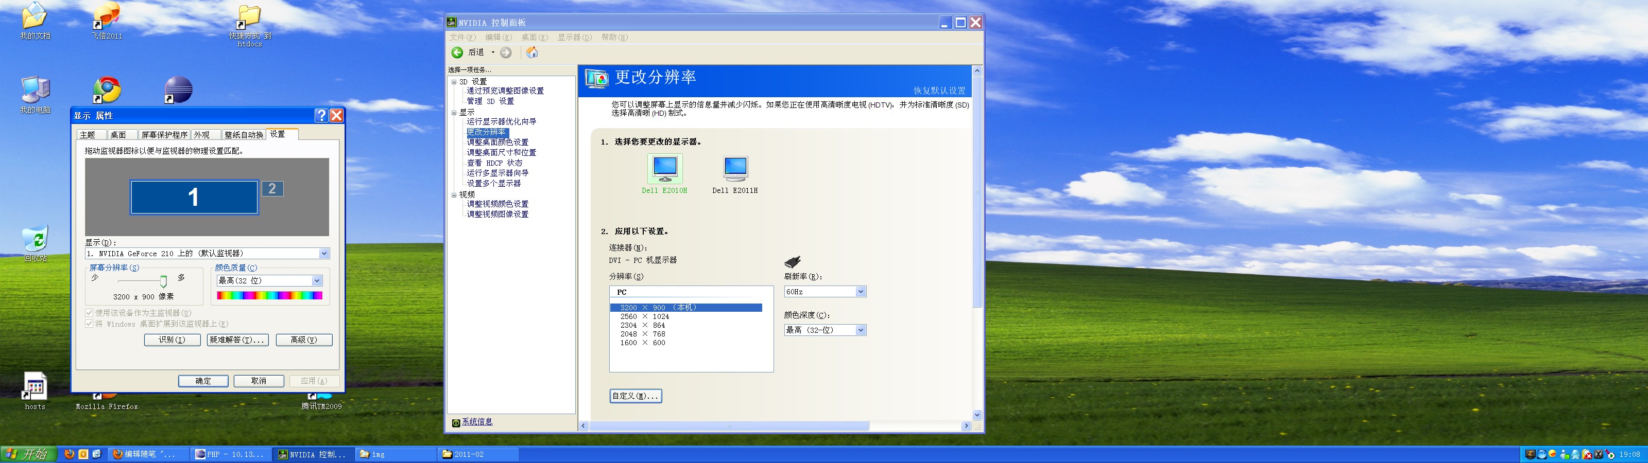Click 确定 in 显示属性 dialog
Image resolution: width=1648 pixels, height=463 pixels.
click(x=203, y=381)
